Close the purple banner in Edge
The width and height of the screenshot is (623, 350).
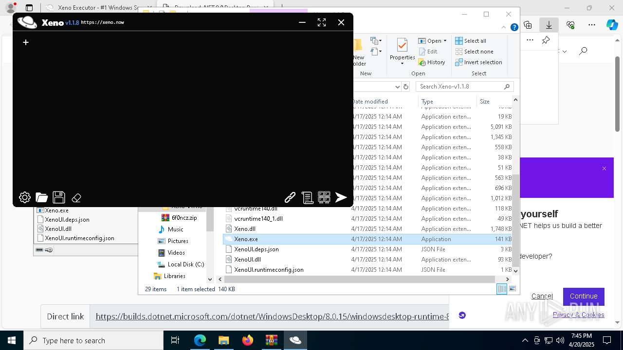click(x=604, y=168)
